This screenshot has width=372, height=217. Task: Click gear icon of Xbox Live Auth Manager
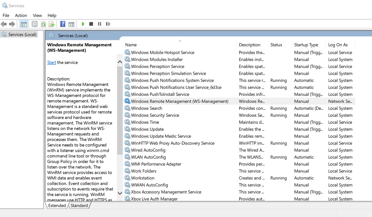pyautogui.click(x=127, y=199)
